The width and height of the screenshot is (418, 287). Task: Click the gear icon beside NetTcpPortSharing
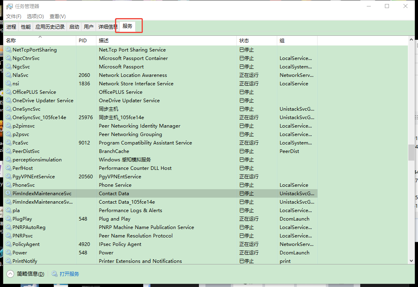8,50
